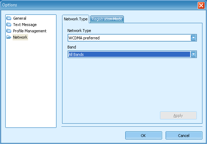The width and height of the screenshot is (207, 144).
Task: Click the Cancel button
Action: coord(184,136)
